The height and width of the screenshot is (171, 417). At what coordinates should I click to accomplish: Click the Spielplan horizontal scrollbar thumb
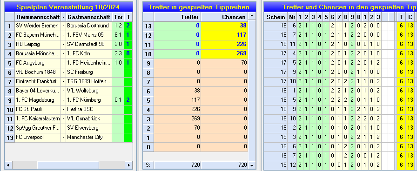click(x=68, y=165)
